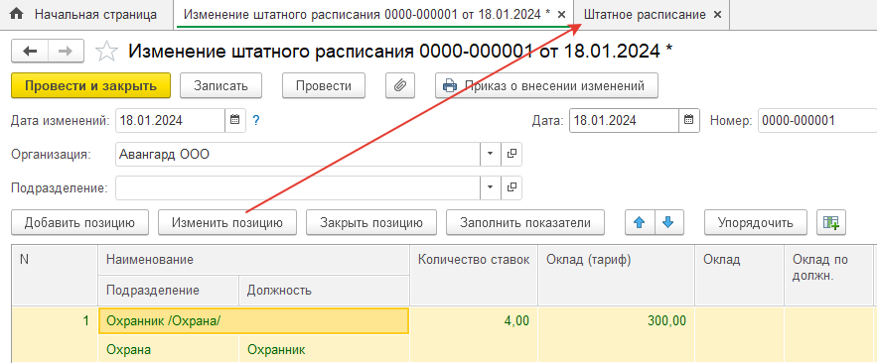Click the Должность column header

click(x=325, y=291)
